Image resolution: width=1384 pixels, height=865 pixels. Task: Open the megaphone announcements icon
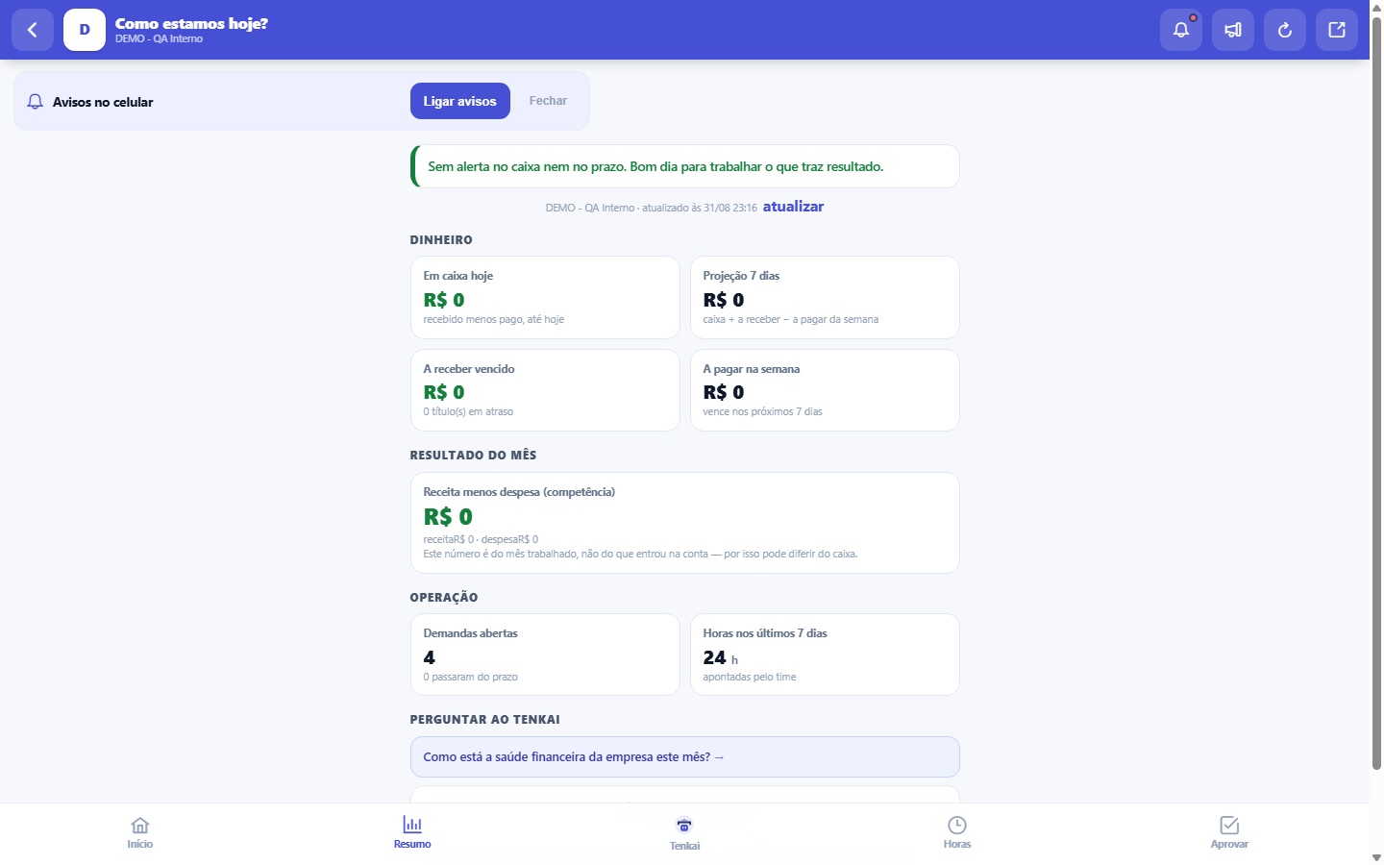point(1233,30)
